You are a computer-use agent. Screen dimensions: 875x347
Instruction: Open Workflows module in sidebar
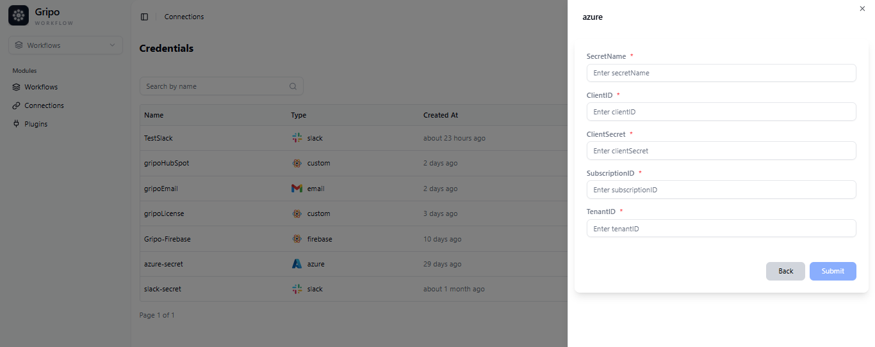click(41, 87)
